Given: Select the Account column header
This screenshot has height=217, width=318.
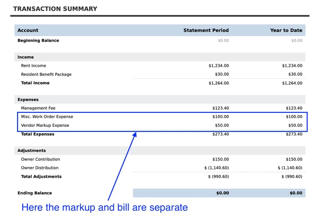Looking at the screenshot, I should tap(28, 31).
